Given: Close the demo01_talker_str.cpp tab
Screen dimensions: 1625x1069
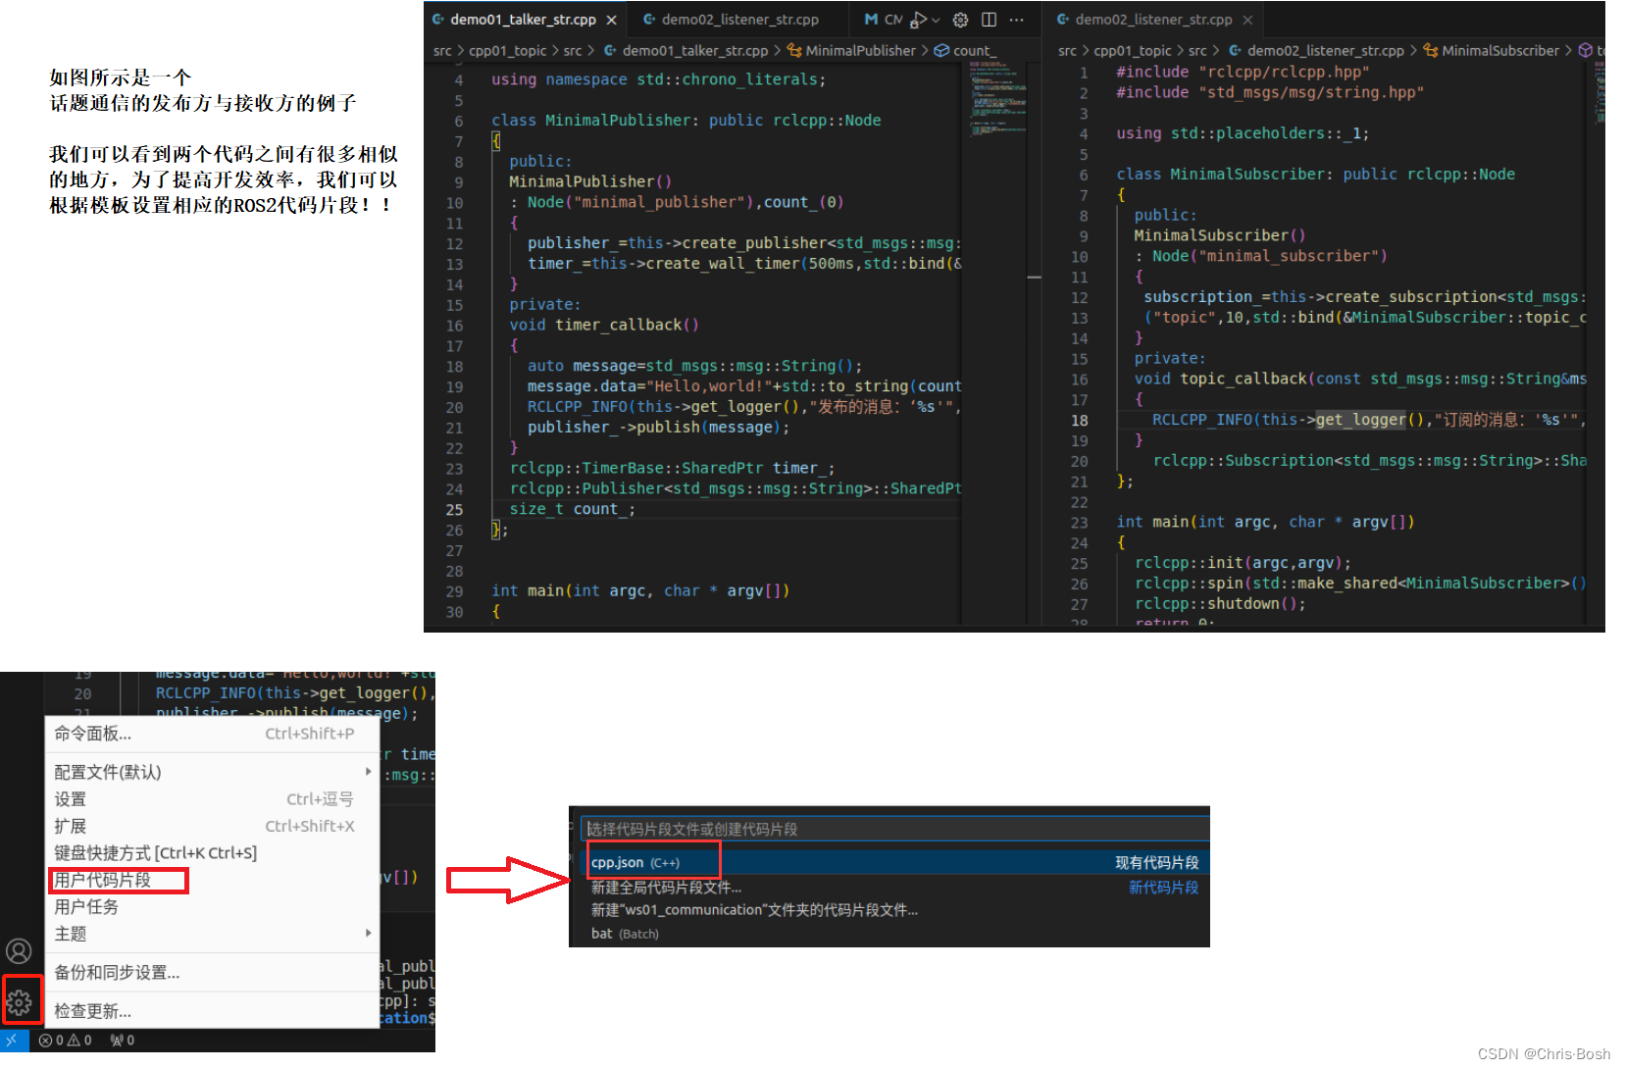Looking at the screenshot, I should click(611, 20).
